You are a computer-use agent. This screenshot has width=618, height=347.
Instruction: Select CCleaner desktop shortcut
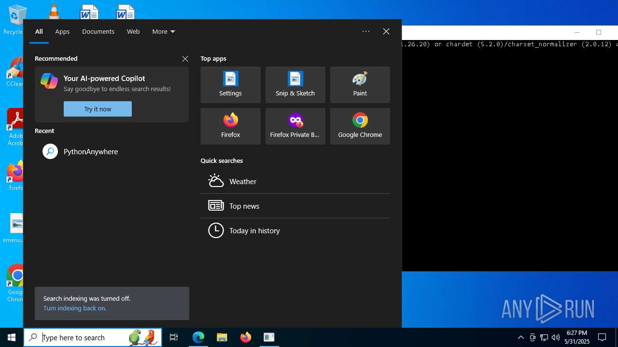15,72
